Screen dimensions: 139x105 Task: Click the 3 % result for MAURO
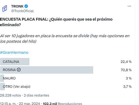pyautogui.click(x=129, y=78)
